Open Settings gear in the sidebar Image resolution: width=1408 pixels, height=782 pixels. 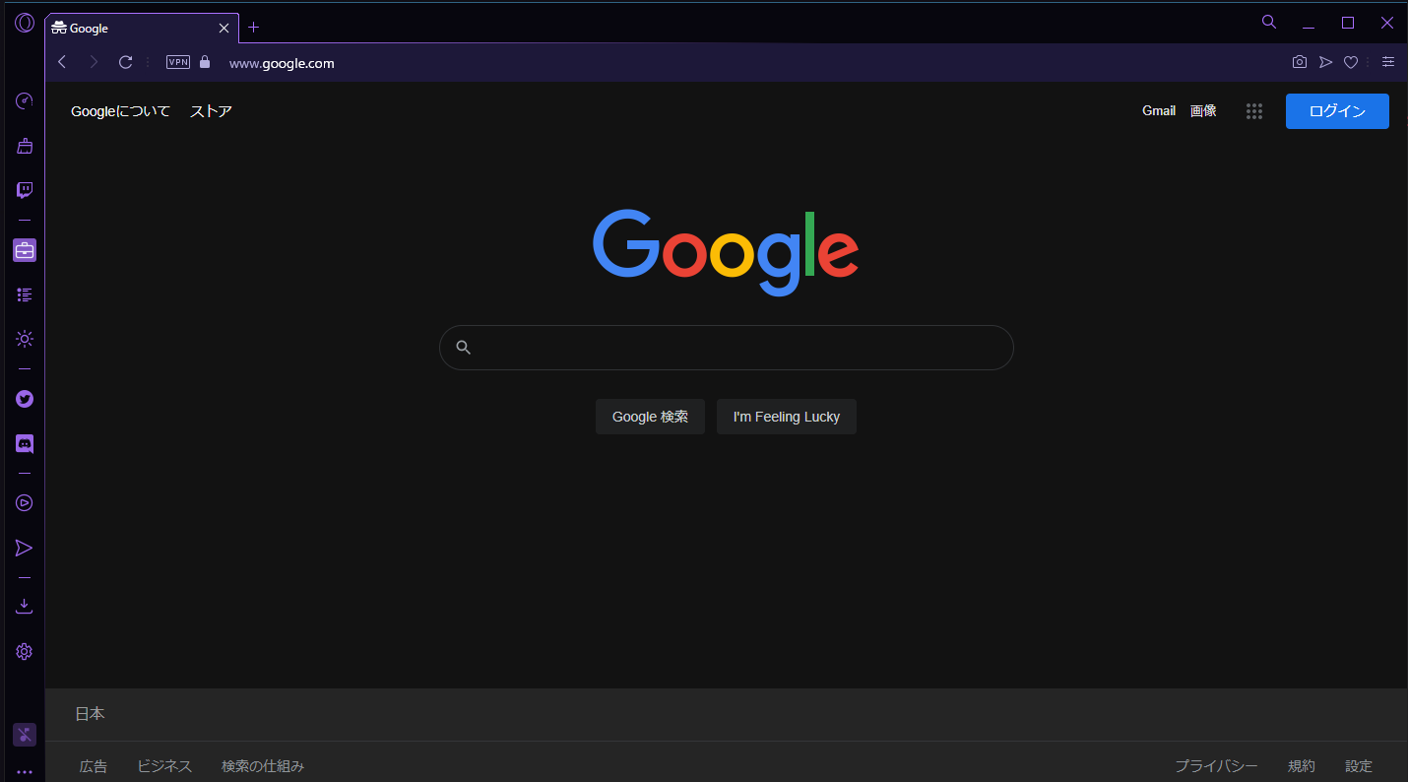(25, 651)
